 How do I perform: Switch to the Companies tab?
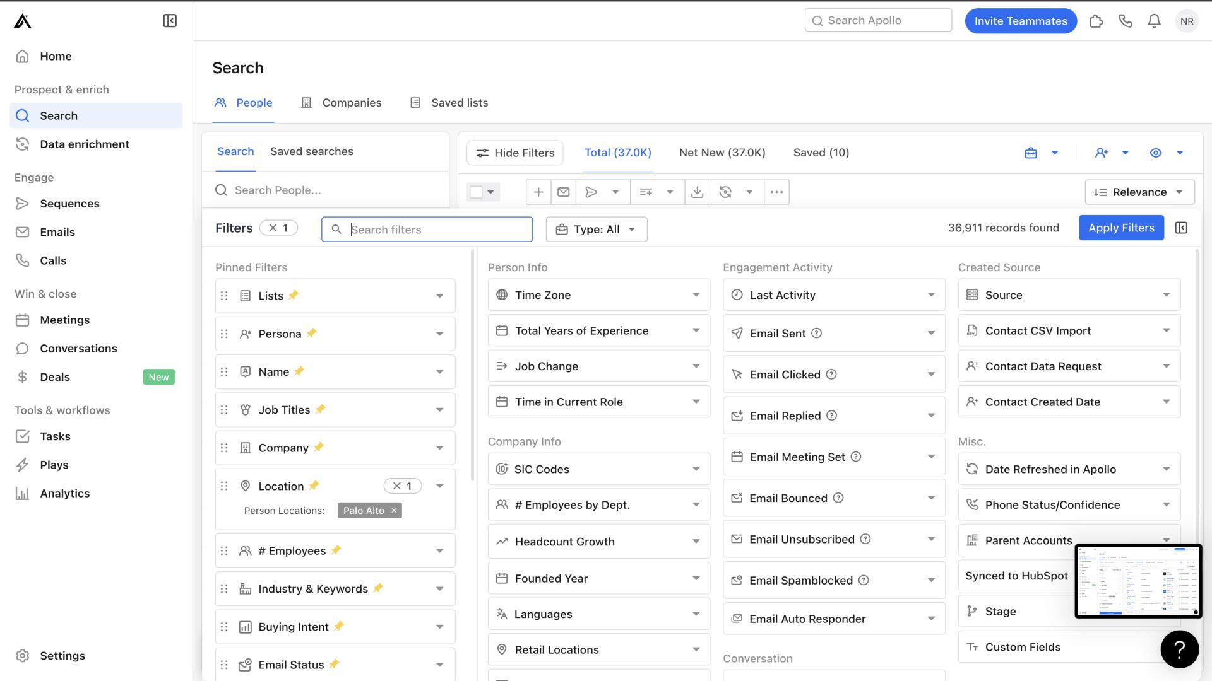click(x=351, y=102)
